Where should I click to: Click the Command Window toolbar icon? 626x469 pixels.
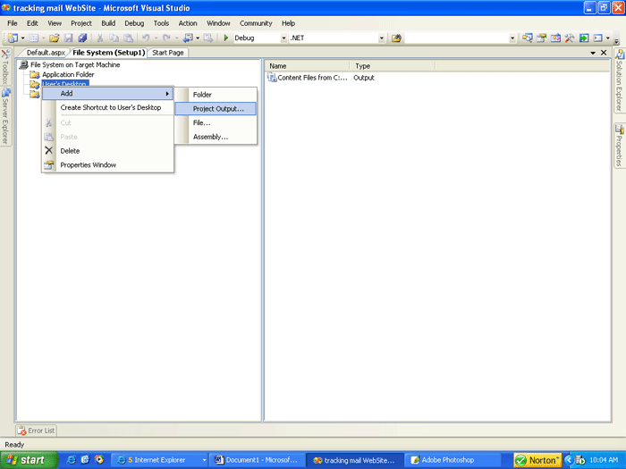click(x=597, y=38)
